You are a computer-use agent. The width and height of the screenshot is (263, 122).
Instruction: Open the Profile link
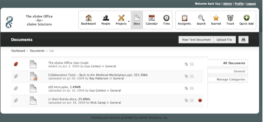pos(239,4)
